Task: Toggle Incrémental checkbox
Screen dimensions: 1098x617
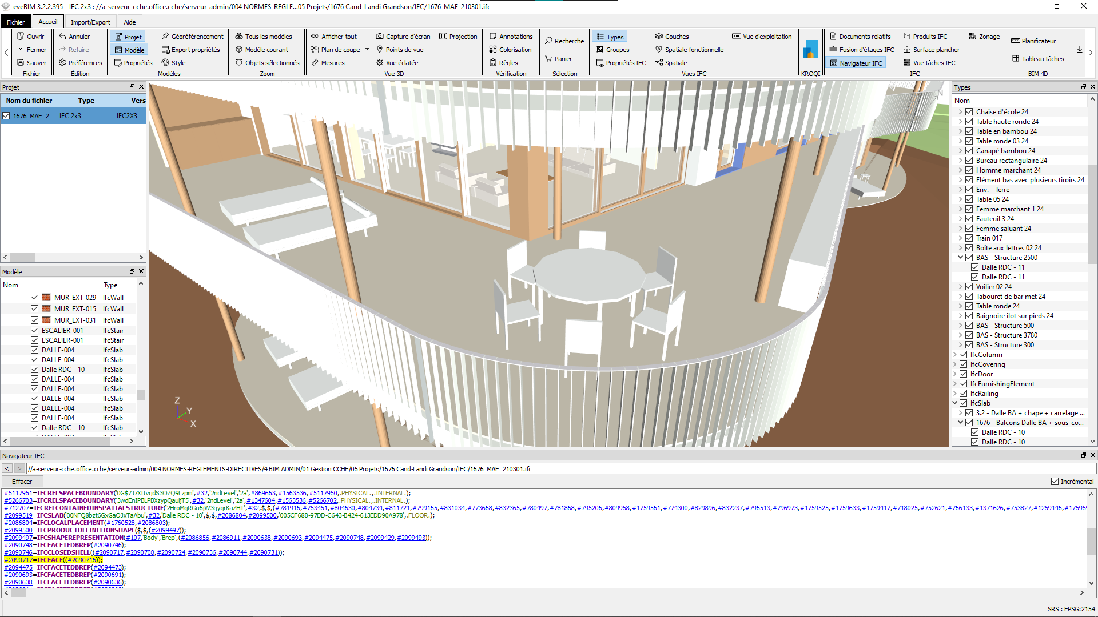Action: (x=1055, y=482)
